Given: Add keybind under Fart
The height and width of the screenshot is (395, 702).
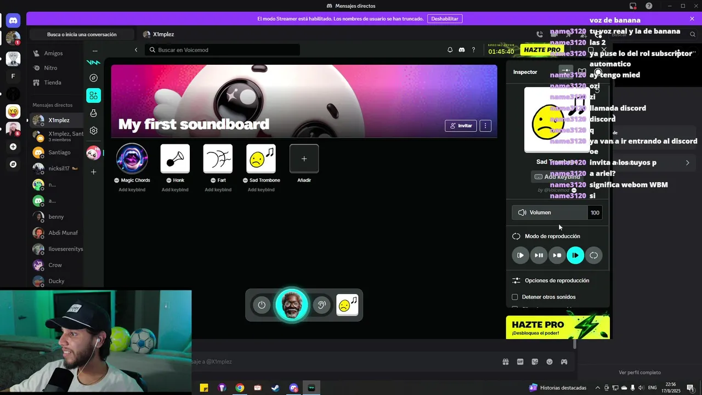Looking at the screenshot, I should click(x=218, y=190).
